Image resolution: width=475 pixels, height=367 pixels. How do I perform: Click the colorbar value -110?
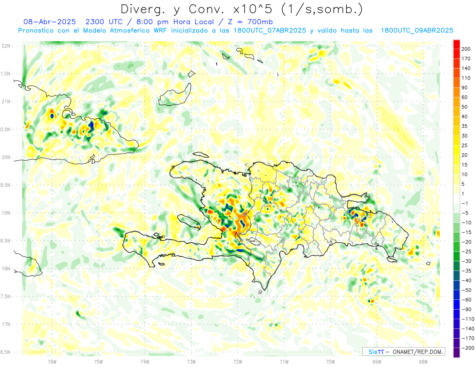click(468, 319)
